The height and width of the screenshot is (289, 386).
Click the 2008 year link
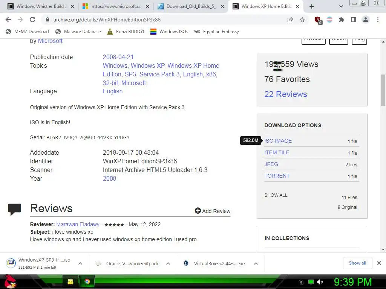click(x=110, y=178)
